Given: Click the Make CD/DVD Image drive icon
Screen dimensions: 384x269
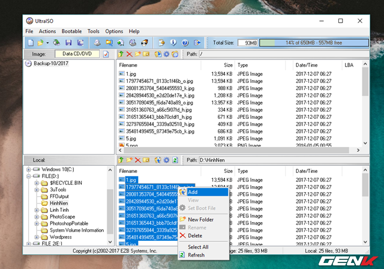Looking at the screenshot, I should click(x=97, y=43).
